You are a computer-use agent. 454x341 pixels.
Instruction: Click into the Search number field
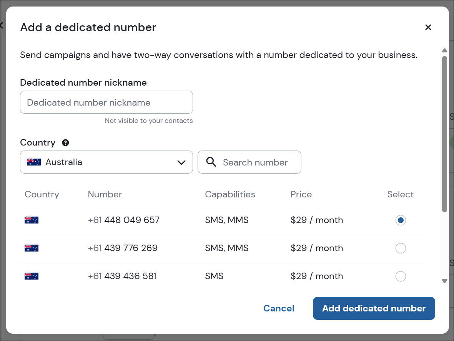click(255, 162)
